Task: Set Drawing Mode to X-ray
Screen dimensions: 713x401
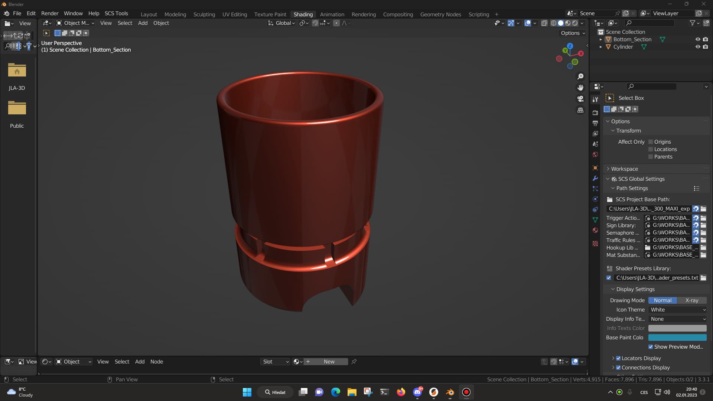Action: click(692, 300)
